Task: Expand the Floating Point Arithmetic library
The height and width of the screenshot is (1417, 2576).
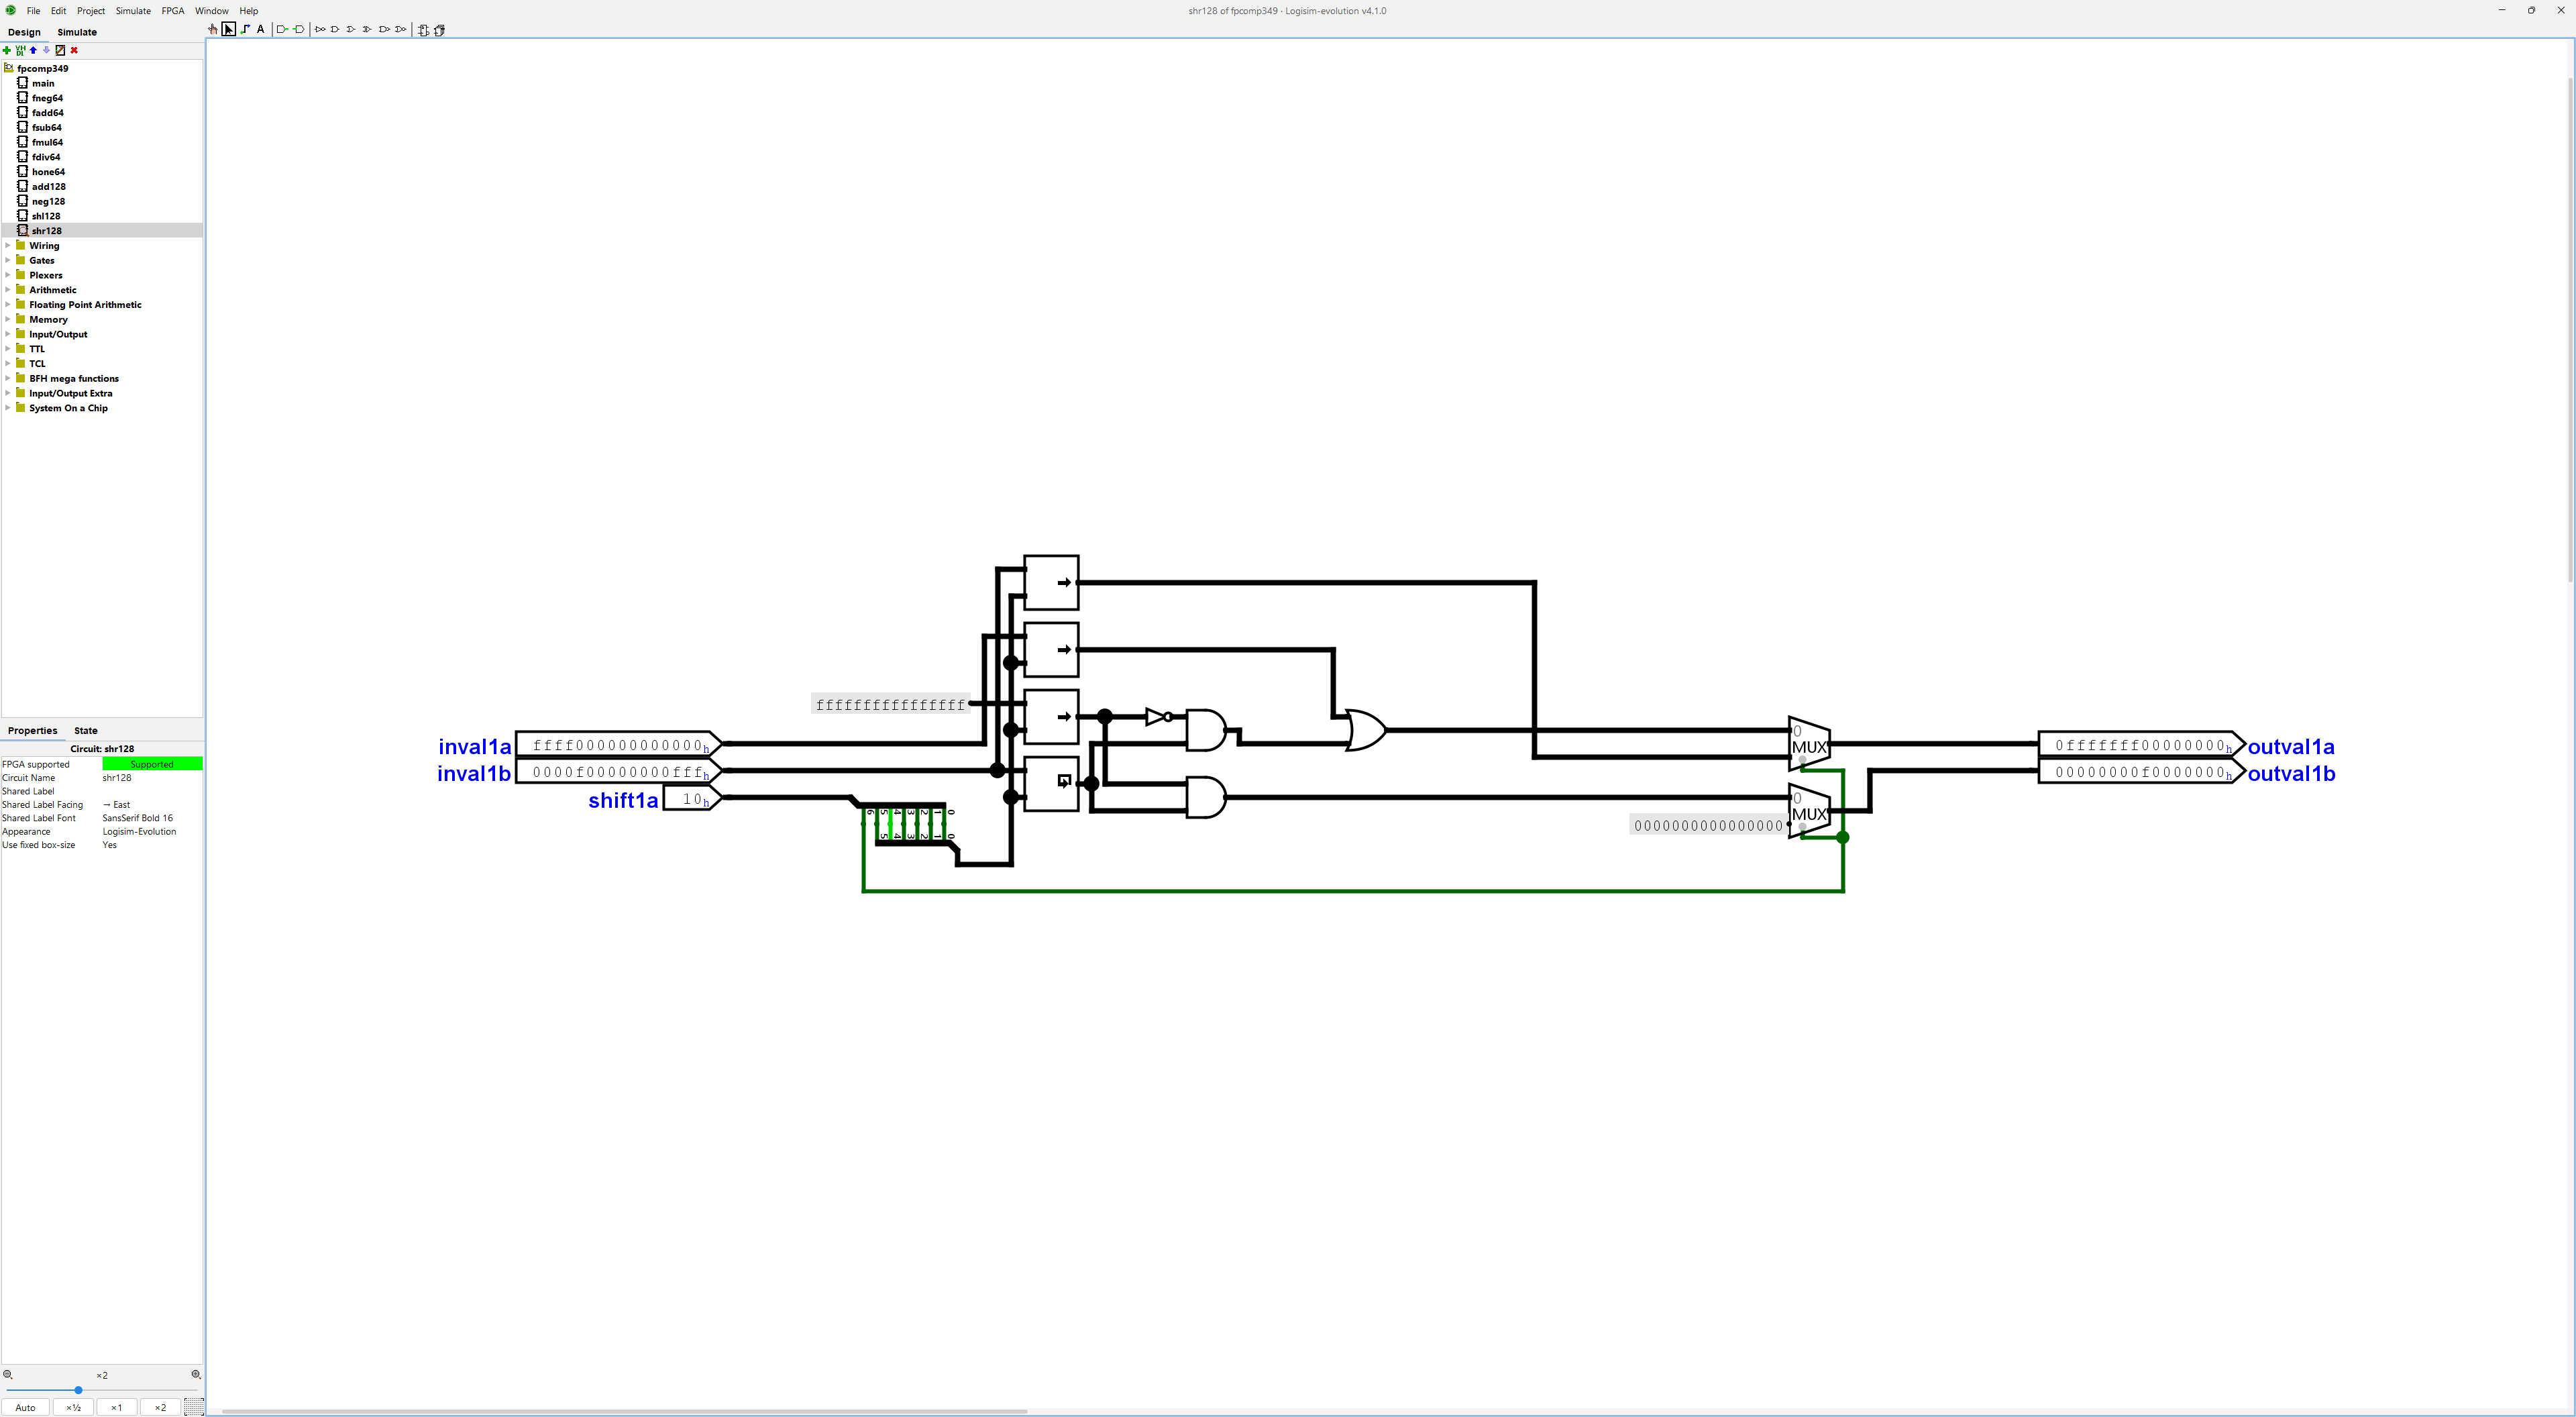Action: coord(8,305)
